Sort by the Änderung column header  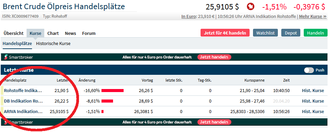point(87,80)
